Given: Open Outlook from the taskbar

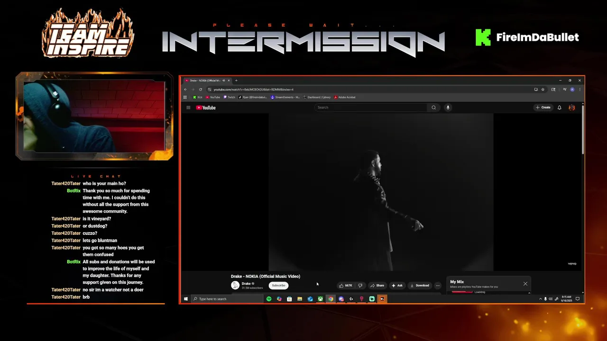Looking at the screenshot, I should coord(310,299).
